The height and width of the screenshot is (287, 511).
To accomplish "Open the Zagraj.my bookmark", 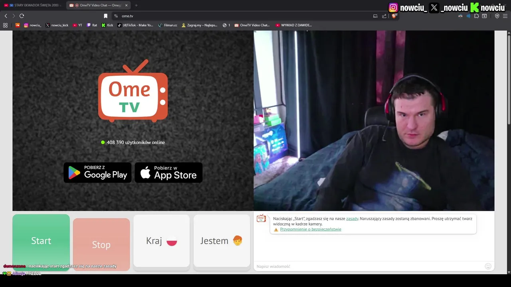I will (x=200, y=25).
